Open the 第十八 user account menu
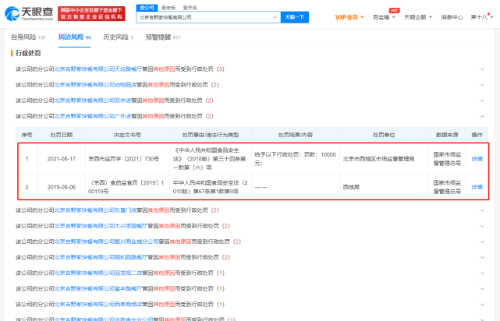Screen dimensions: 500x321 coord(482,17)
